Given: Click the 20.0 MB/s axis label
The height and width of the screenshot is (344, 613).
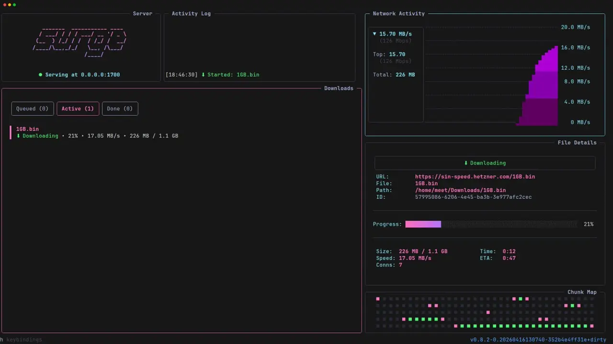Looking at the screenshot, I should [575, 27].
